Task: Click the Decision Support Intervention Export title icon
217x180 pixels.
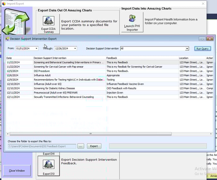Action: point(7,39)
